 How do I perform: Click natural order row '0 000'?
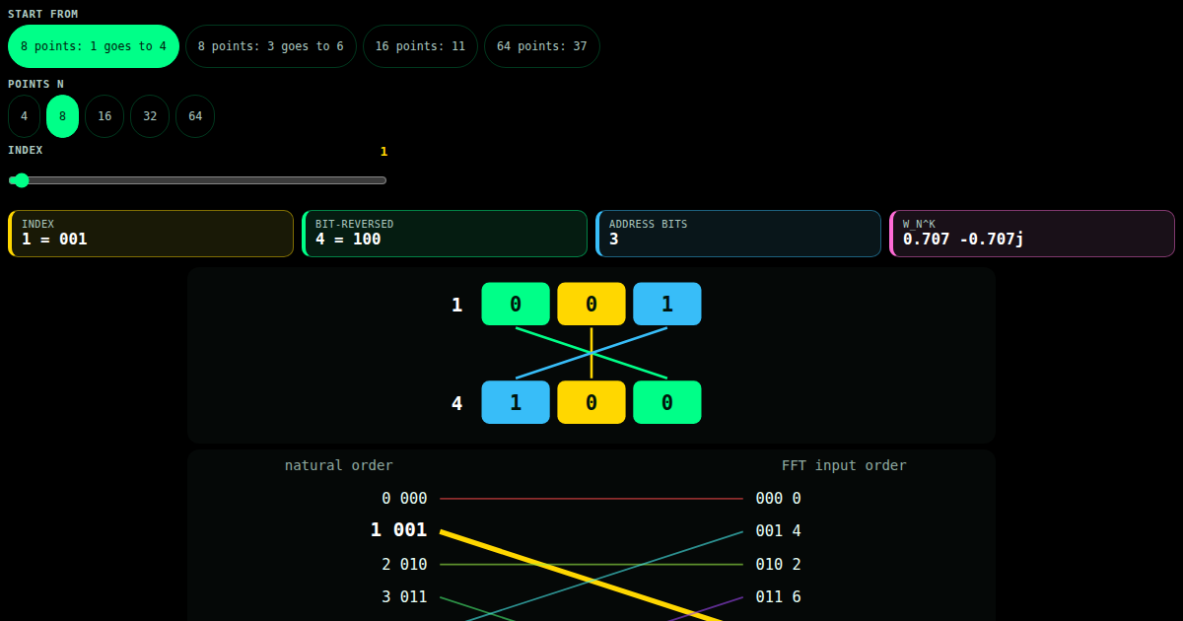[x=404, y=499]
